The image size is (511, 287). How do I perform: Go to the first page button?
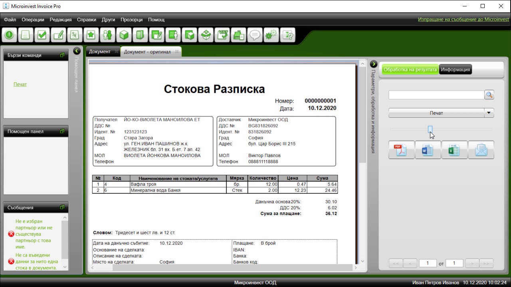(x=396, y=263)
